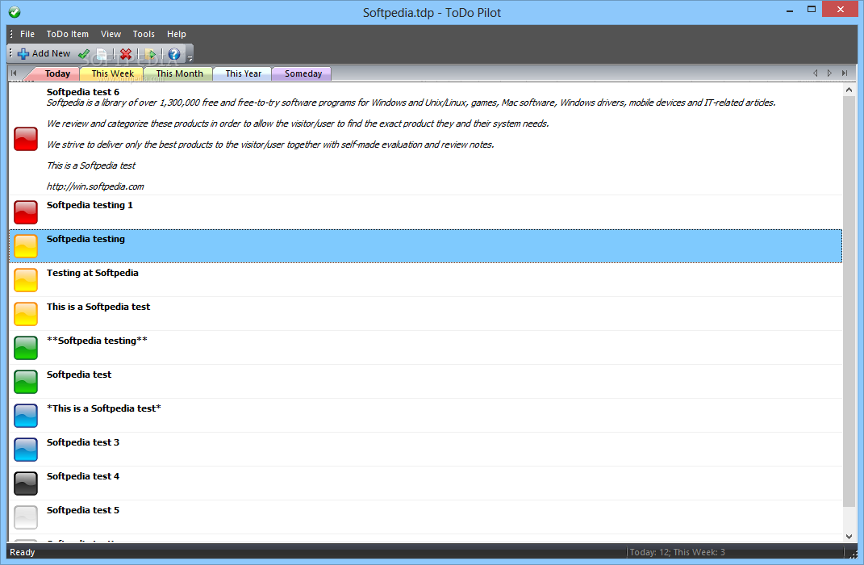864x565 pixels.
Task: Click yellow priority icon of selected Softpedia testing
Action: click(25, 246)
